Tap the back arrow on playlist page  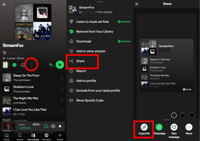point(4,5)
